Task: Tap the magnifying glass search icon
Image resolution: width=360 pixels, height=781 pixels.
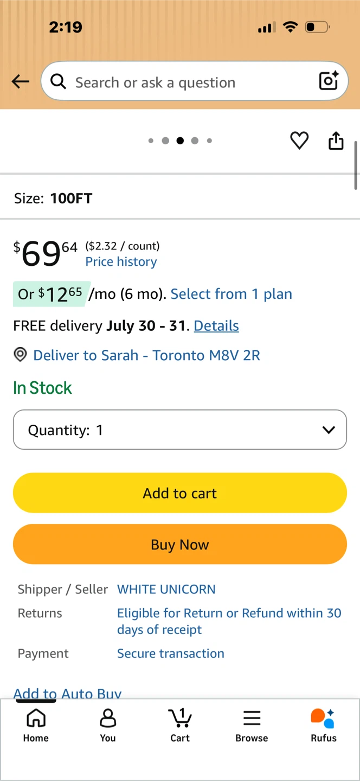Action: [58, 81]
